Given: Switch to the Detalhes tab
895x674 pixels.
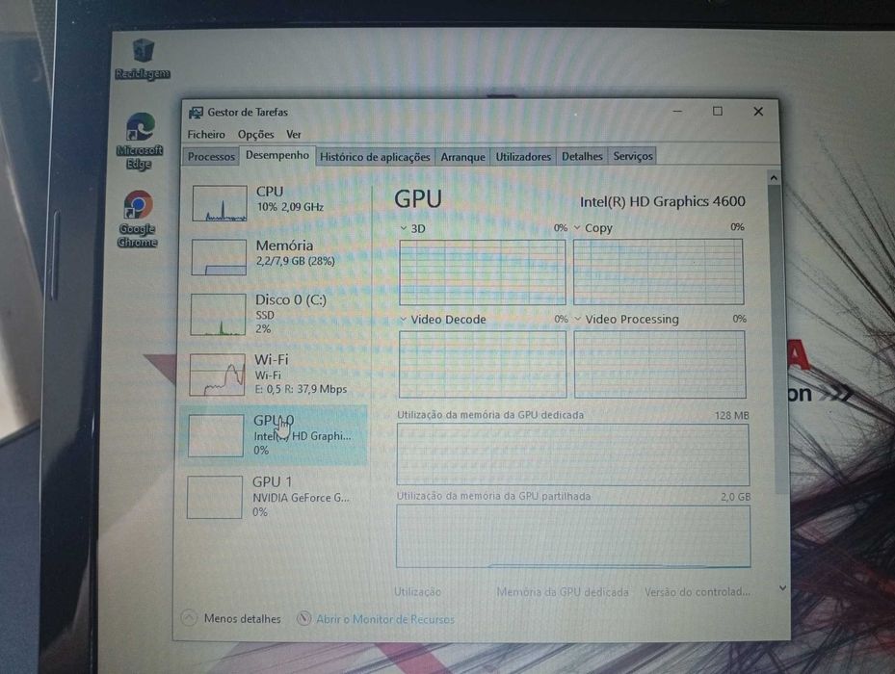Looking at the screenshot, I should (x=582, y=156).
